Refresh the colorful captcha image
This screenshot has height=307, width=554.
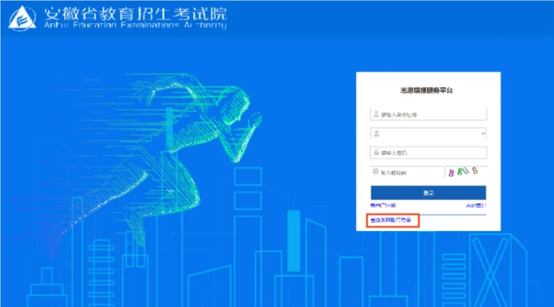click(x=465, y=171)
